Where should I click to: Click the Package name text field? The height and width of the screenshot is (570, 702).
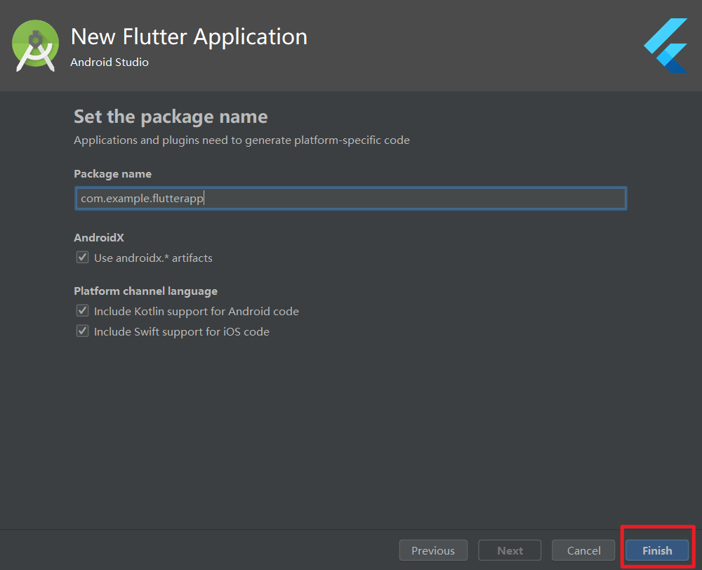click(x=350, y=199)
